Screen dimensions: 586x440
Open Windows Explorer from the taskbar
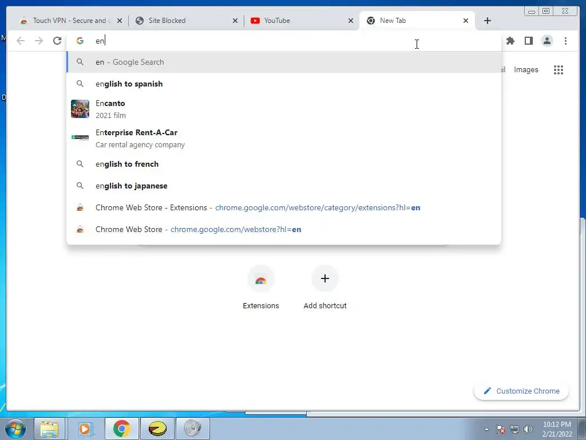pos(49,429)
